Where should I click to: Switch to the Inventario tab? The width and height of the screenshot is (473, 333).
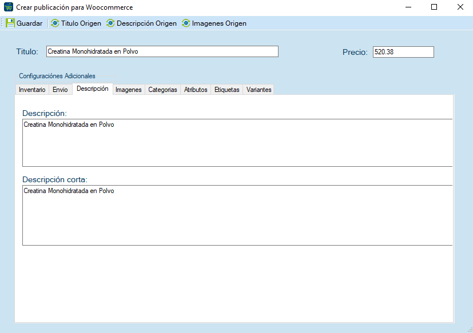point(32,90)
